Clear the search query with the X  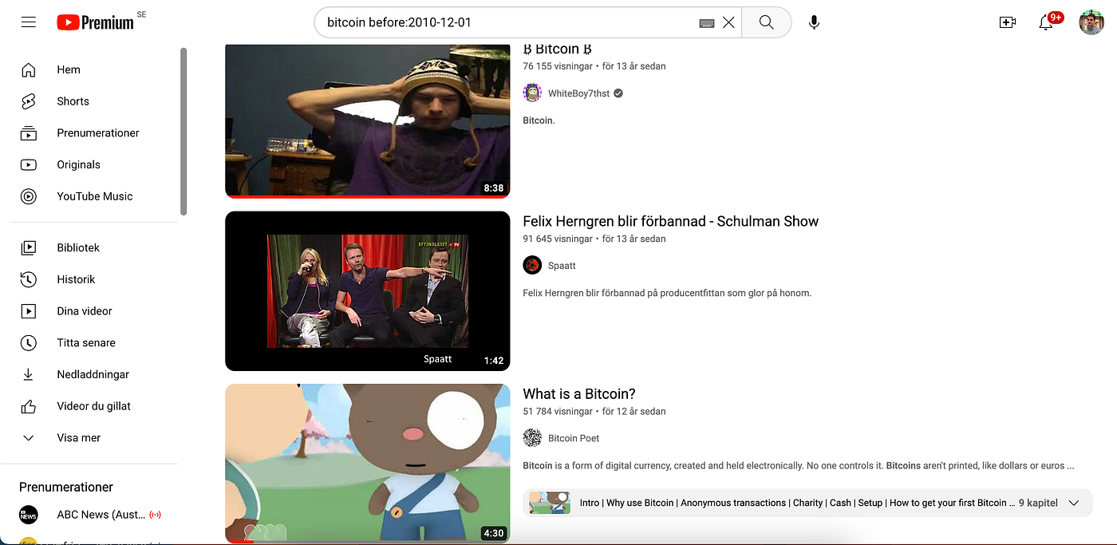728,22
